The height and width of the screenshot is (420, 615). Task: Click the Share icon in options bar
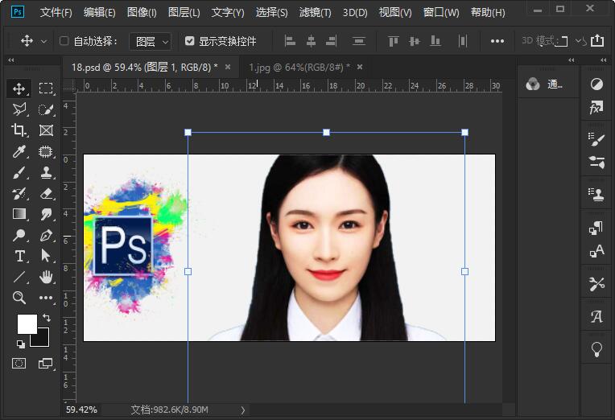click(597, 40)
